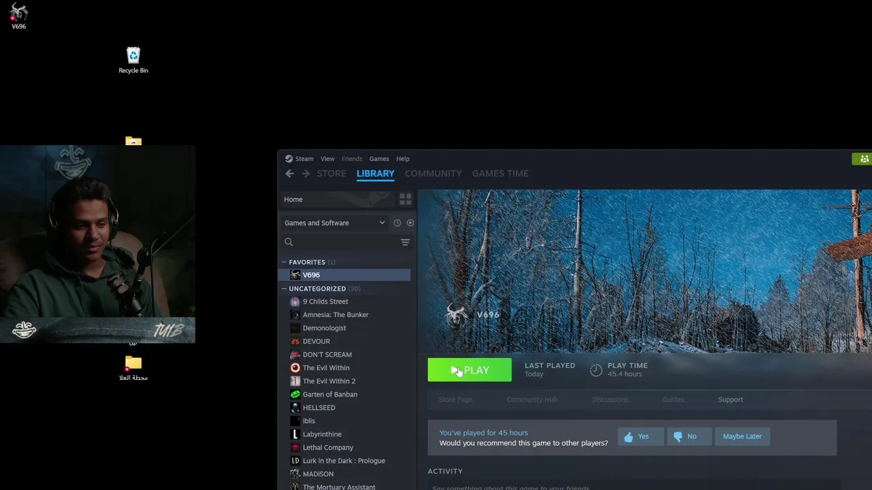The image size is (872, 490).
Task: Click the green friends icon top right
Action: [864, 159]
